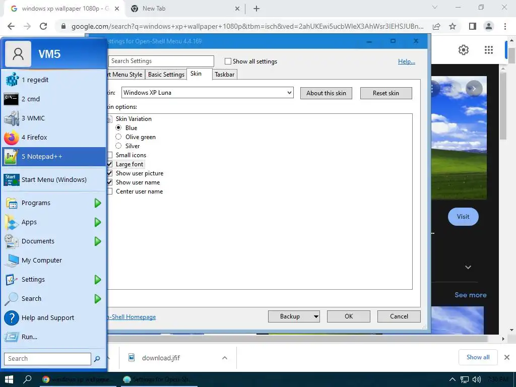Viewport: 516px width, 387px height.
Task: Open Notepad++ from the start menu
Action: (x=53, y=157)
